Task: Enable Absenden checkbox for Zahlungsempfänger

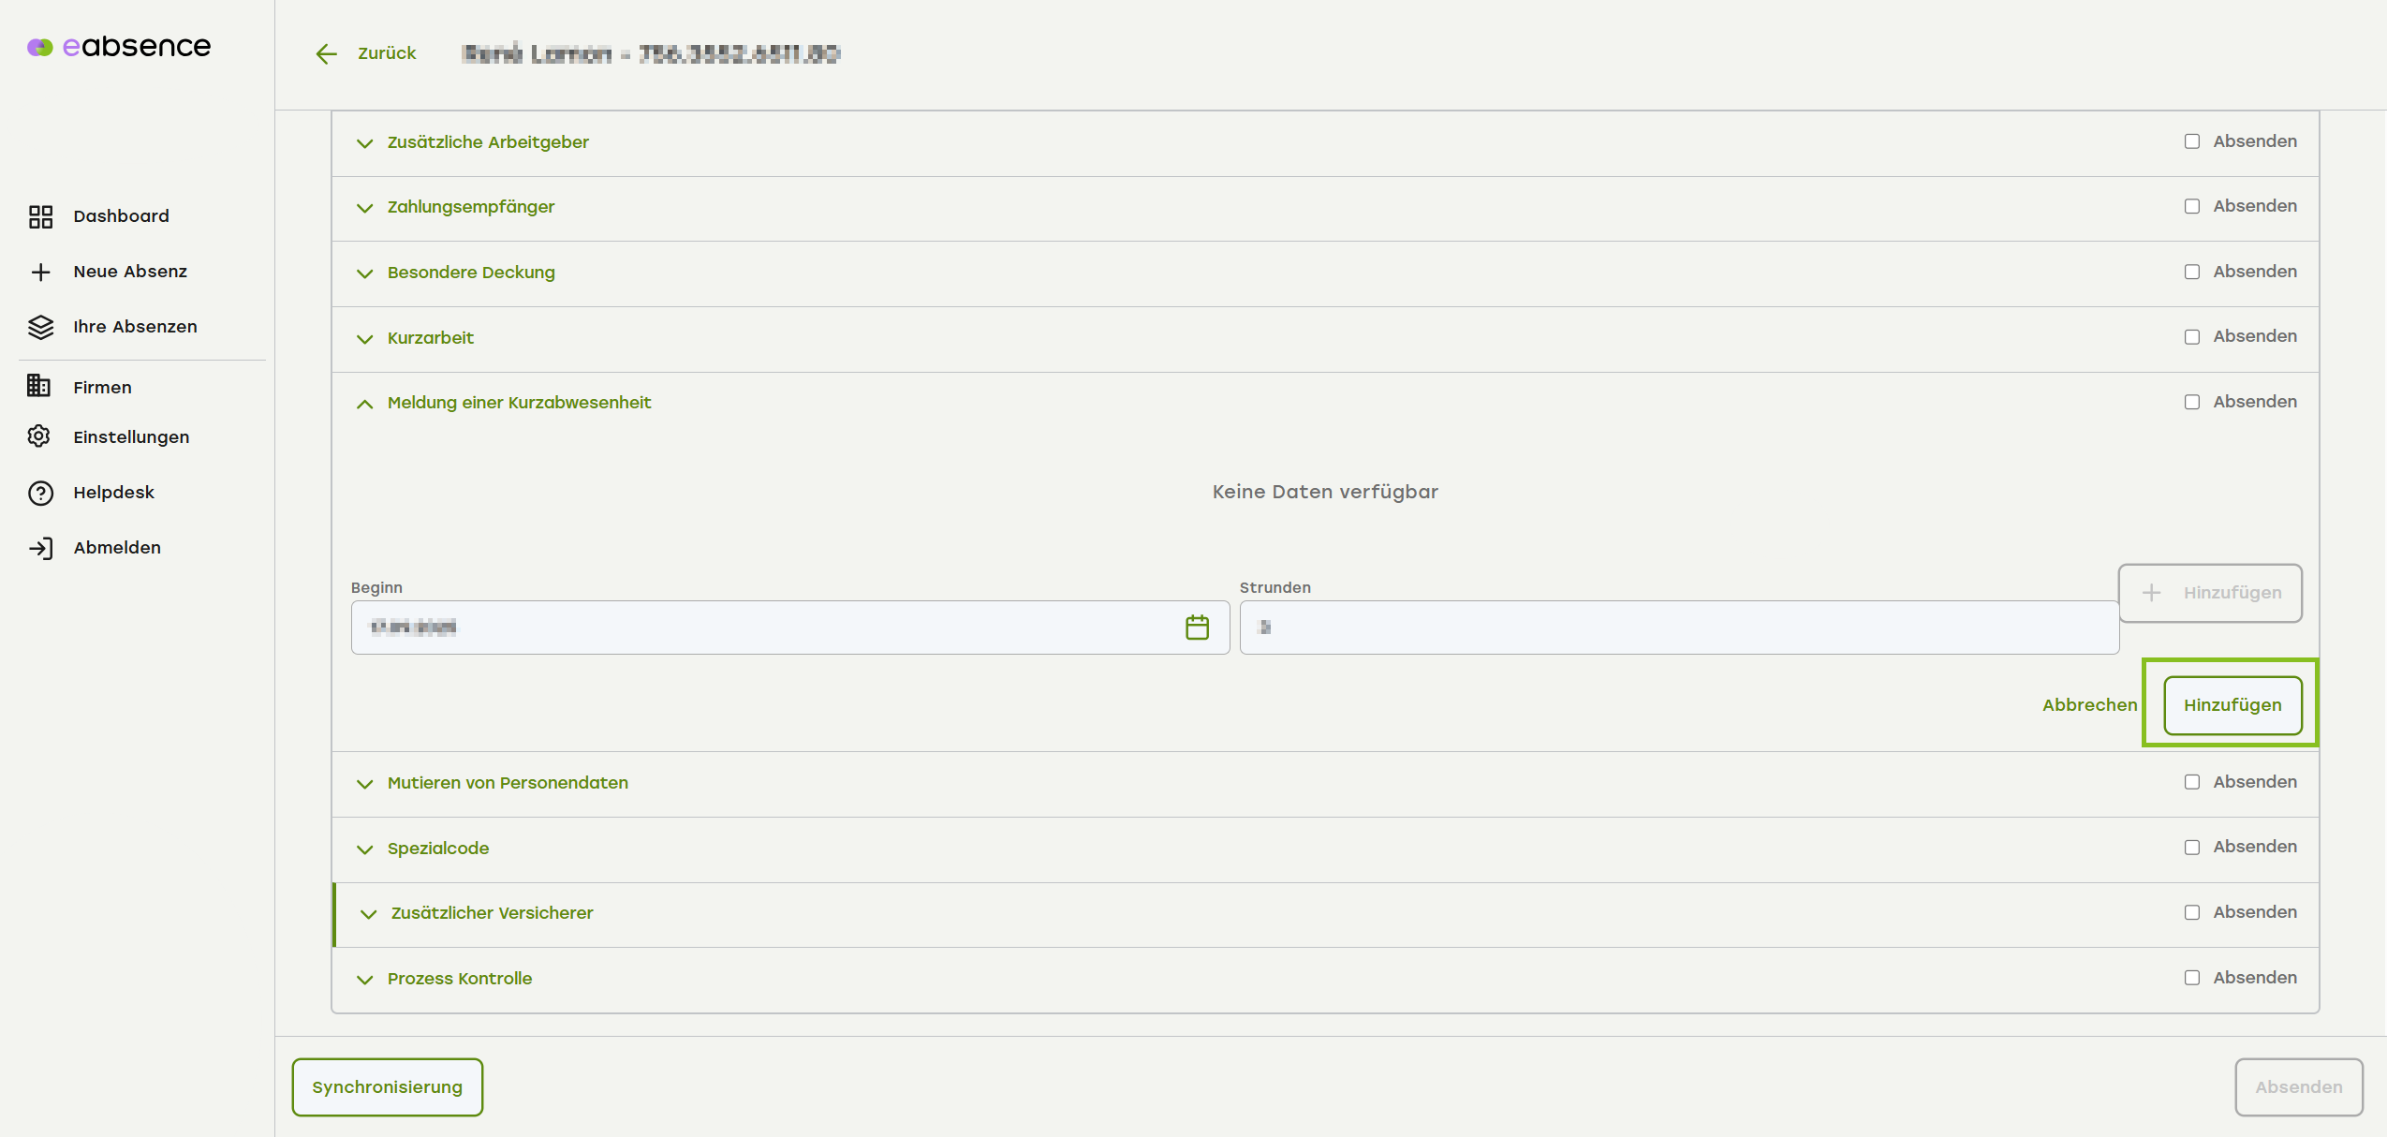Action: pyautogui.click(x=2191, y=206)
